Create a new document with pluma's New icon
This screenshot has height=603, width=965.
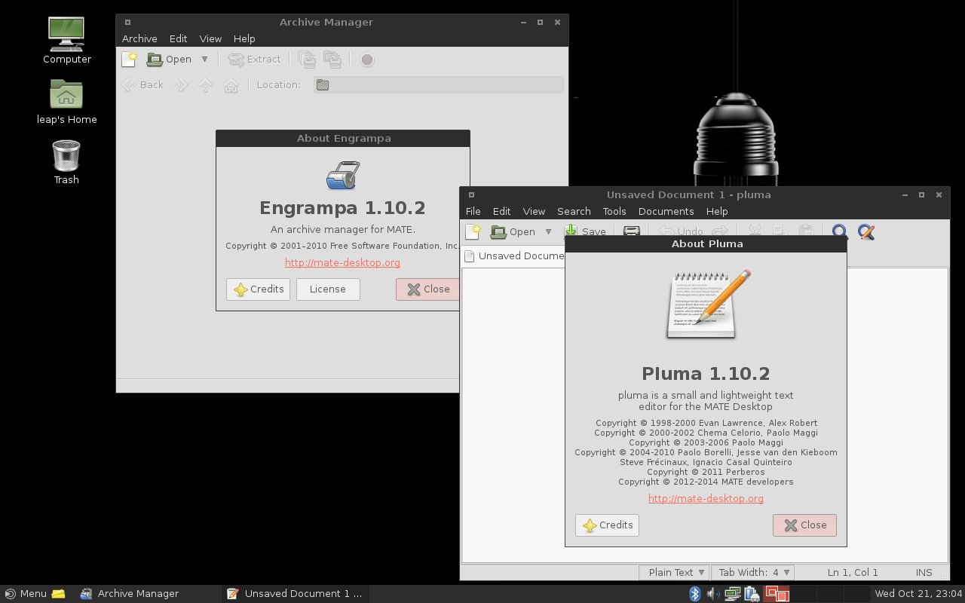pyautogui.click(x=473, y=232)
